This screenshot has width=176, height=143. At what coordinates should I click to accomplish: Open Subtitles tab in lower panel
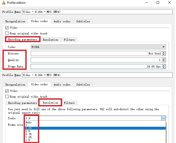(83, 85)
